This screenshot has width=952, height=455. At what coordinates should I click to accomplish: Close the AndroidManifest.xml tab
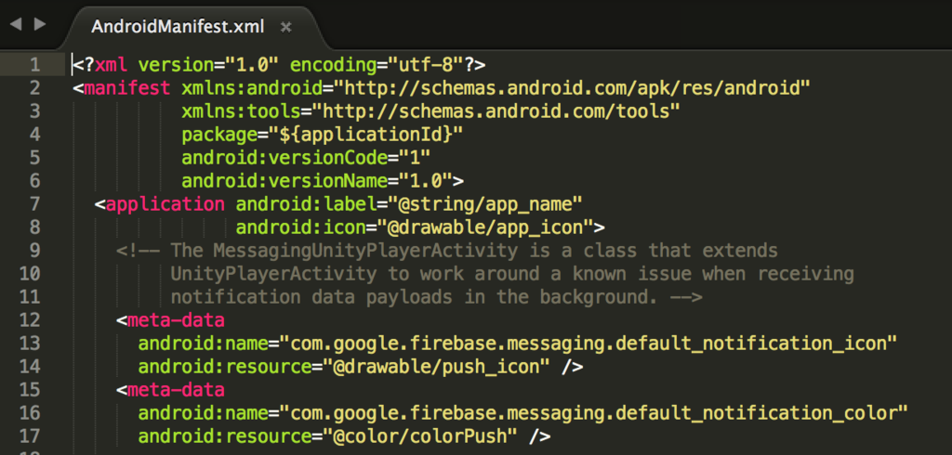point(286,27)
